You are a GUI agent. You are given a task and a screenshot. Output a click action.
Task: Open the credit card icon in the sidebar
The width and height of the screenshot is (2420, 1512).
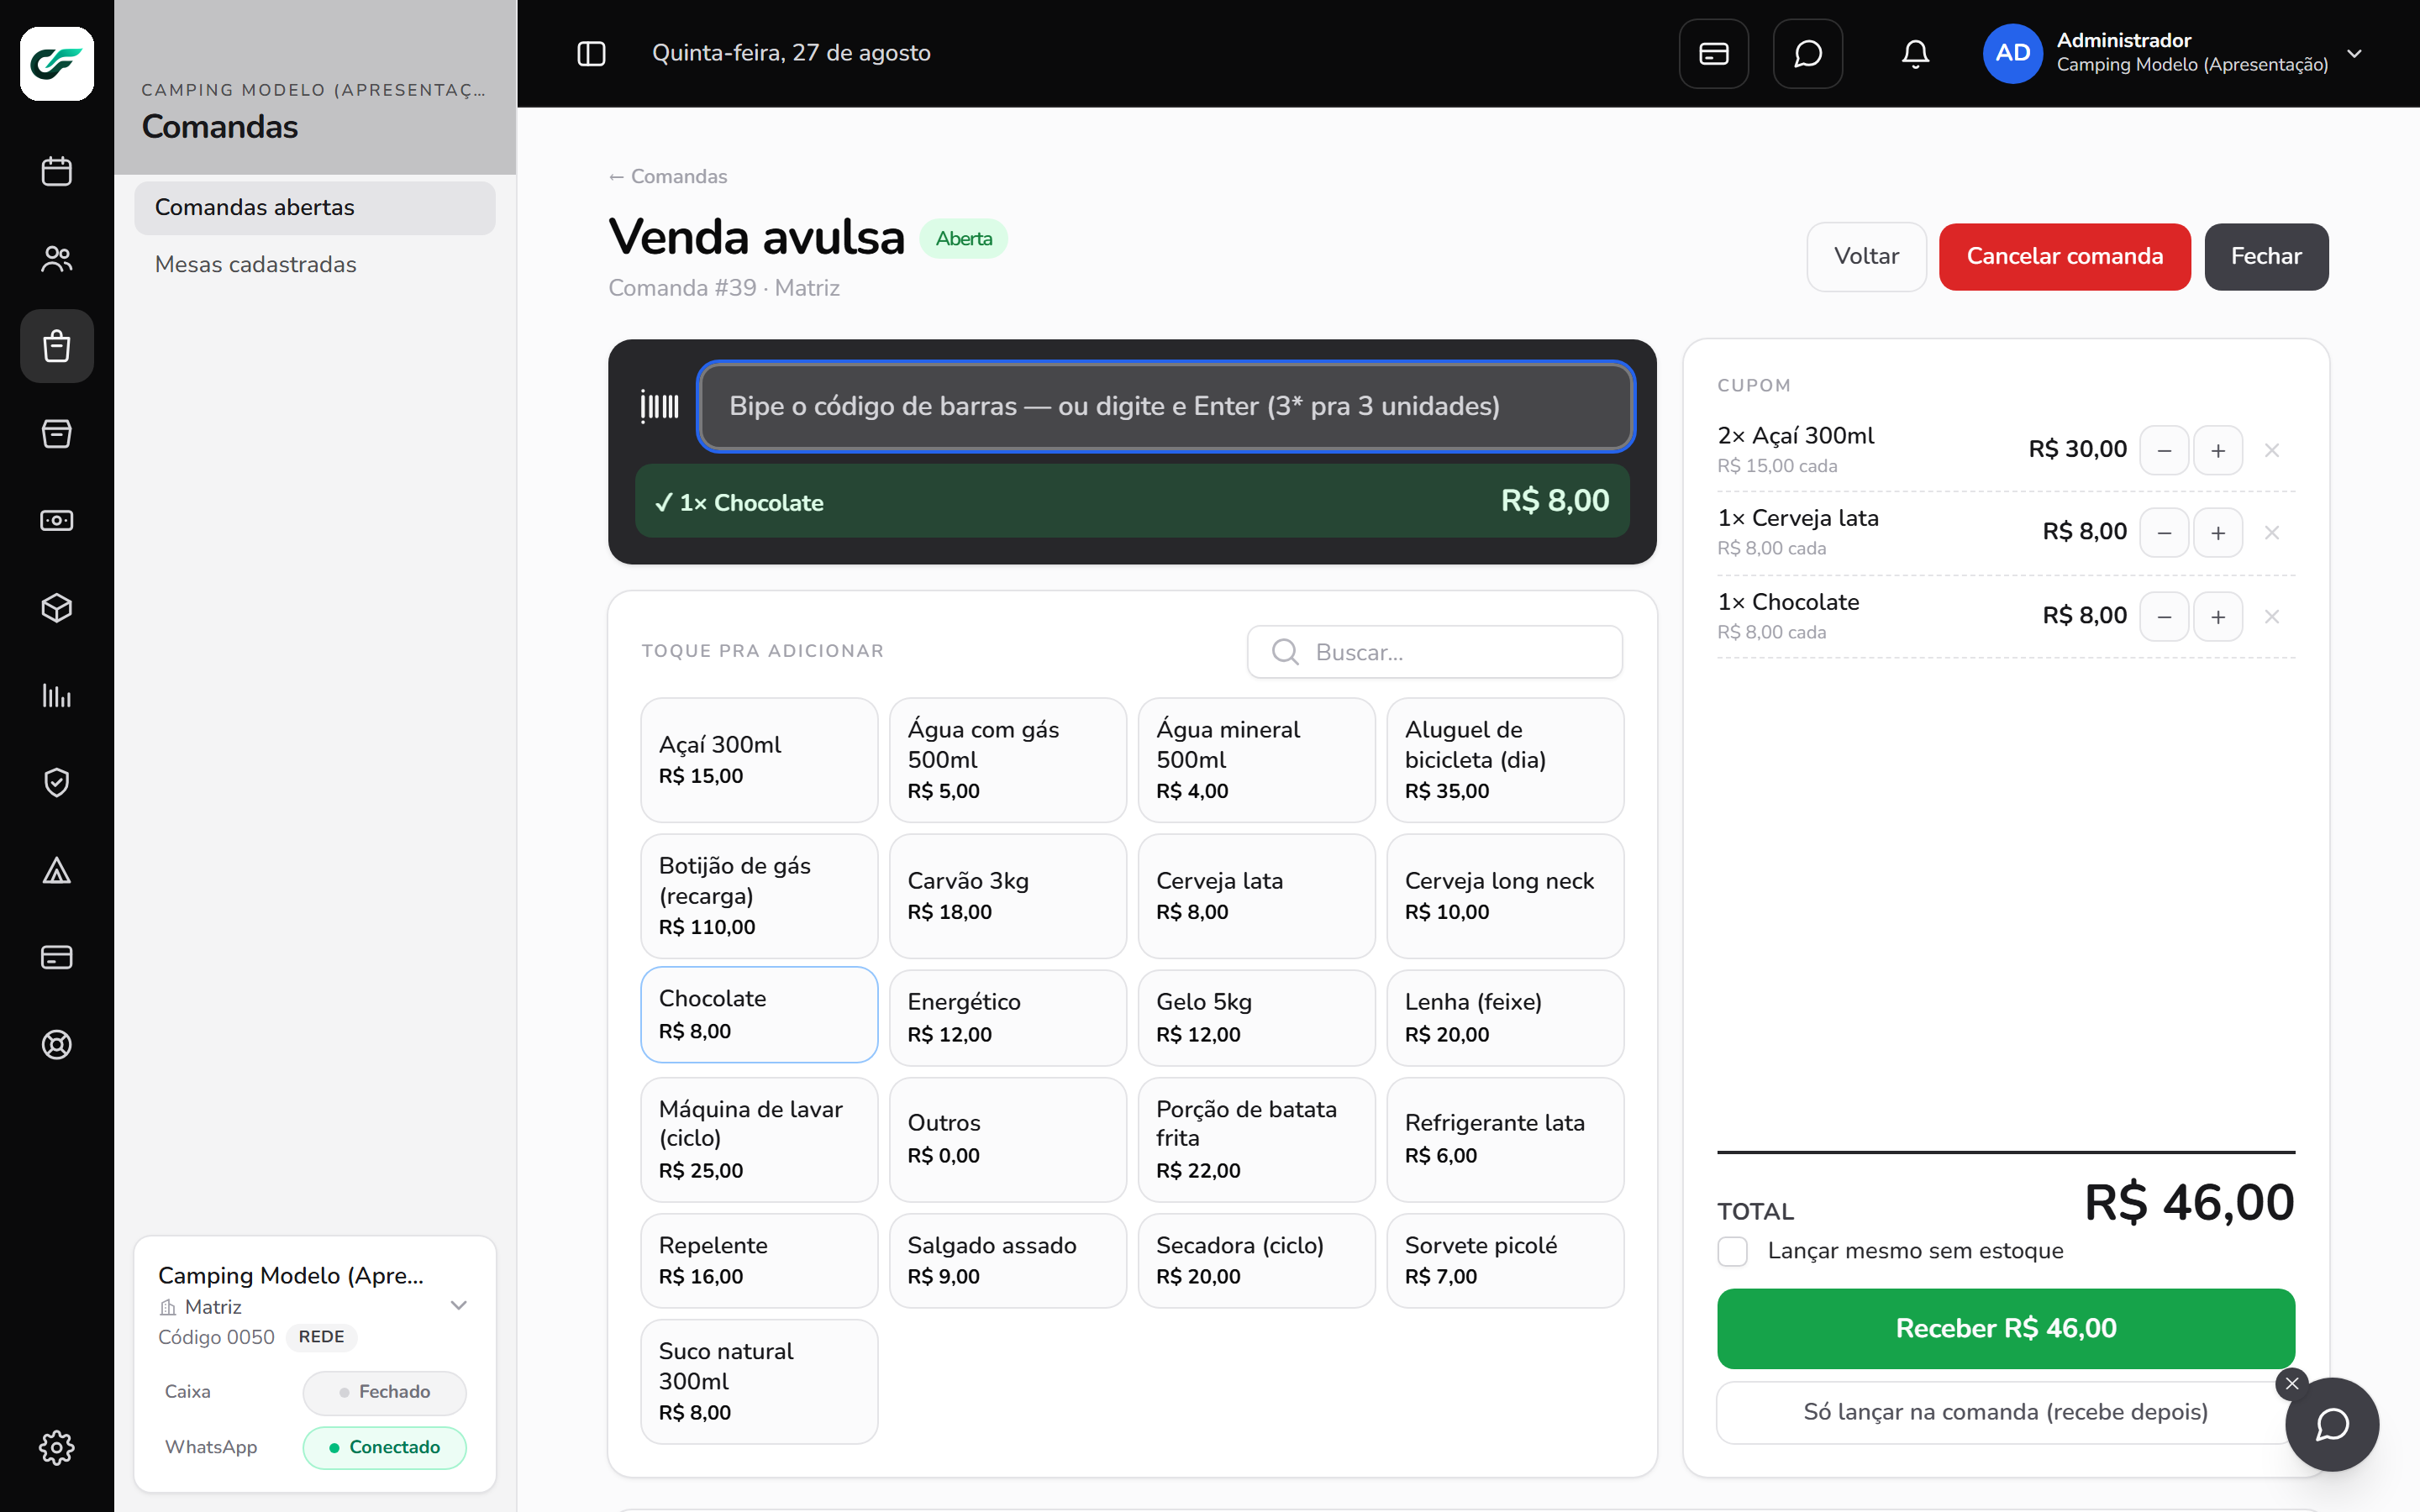tap(57, 957)
